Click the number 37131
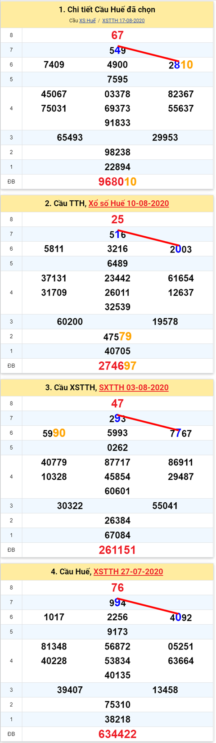Image resolution: width=216 pixels, height=743 pixels. [x=54, y=278]
